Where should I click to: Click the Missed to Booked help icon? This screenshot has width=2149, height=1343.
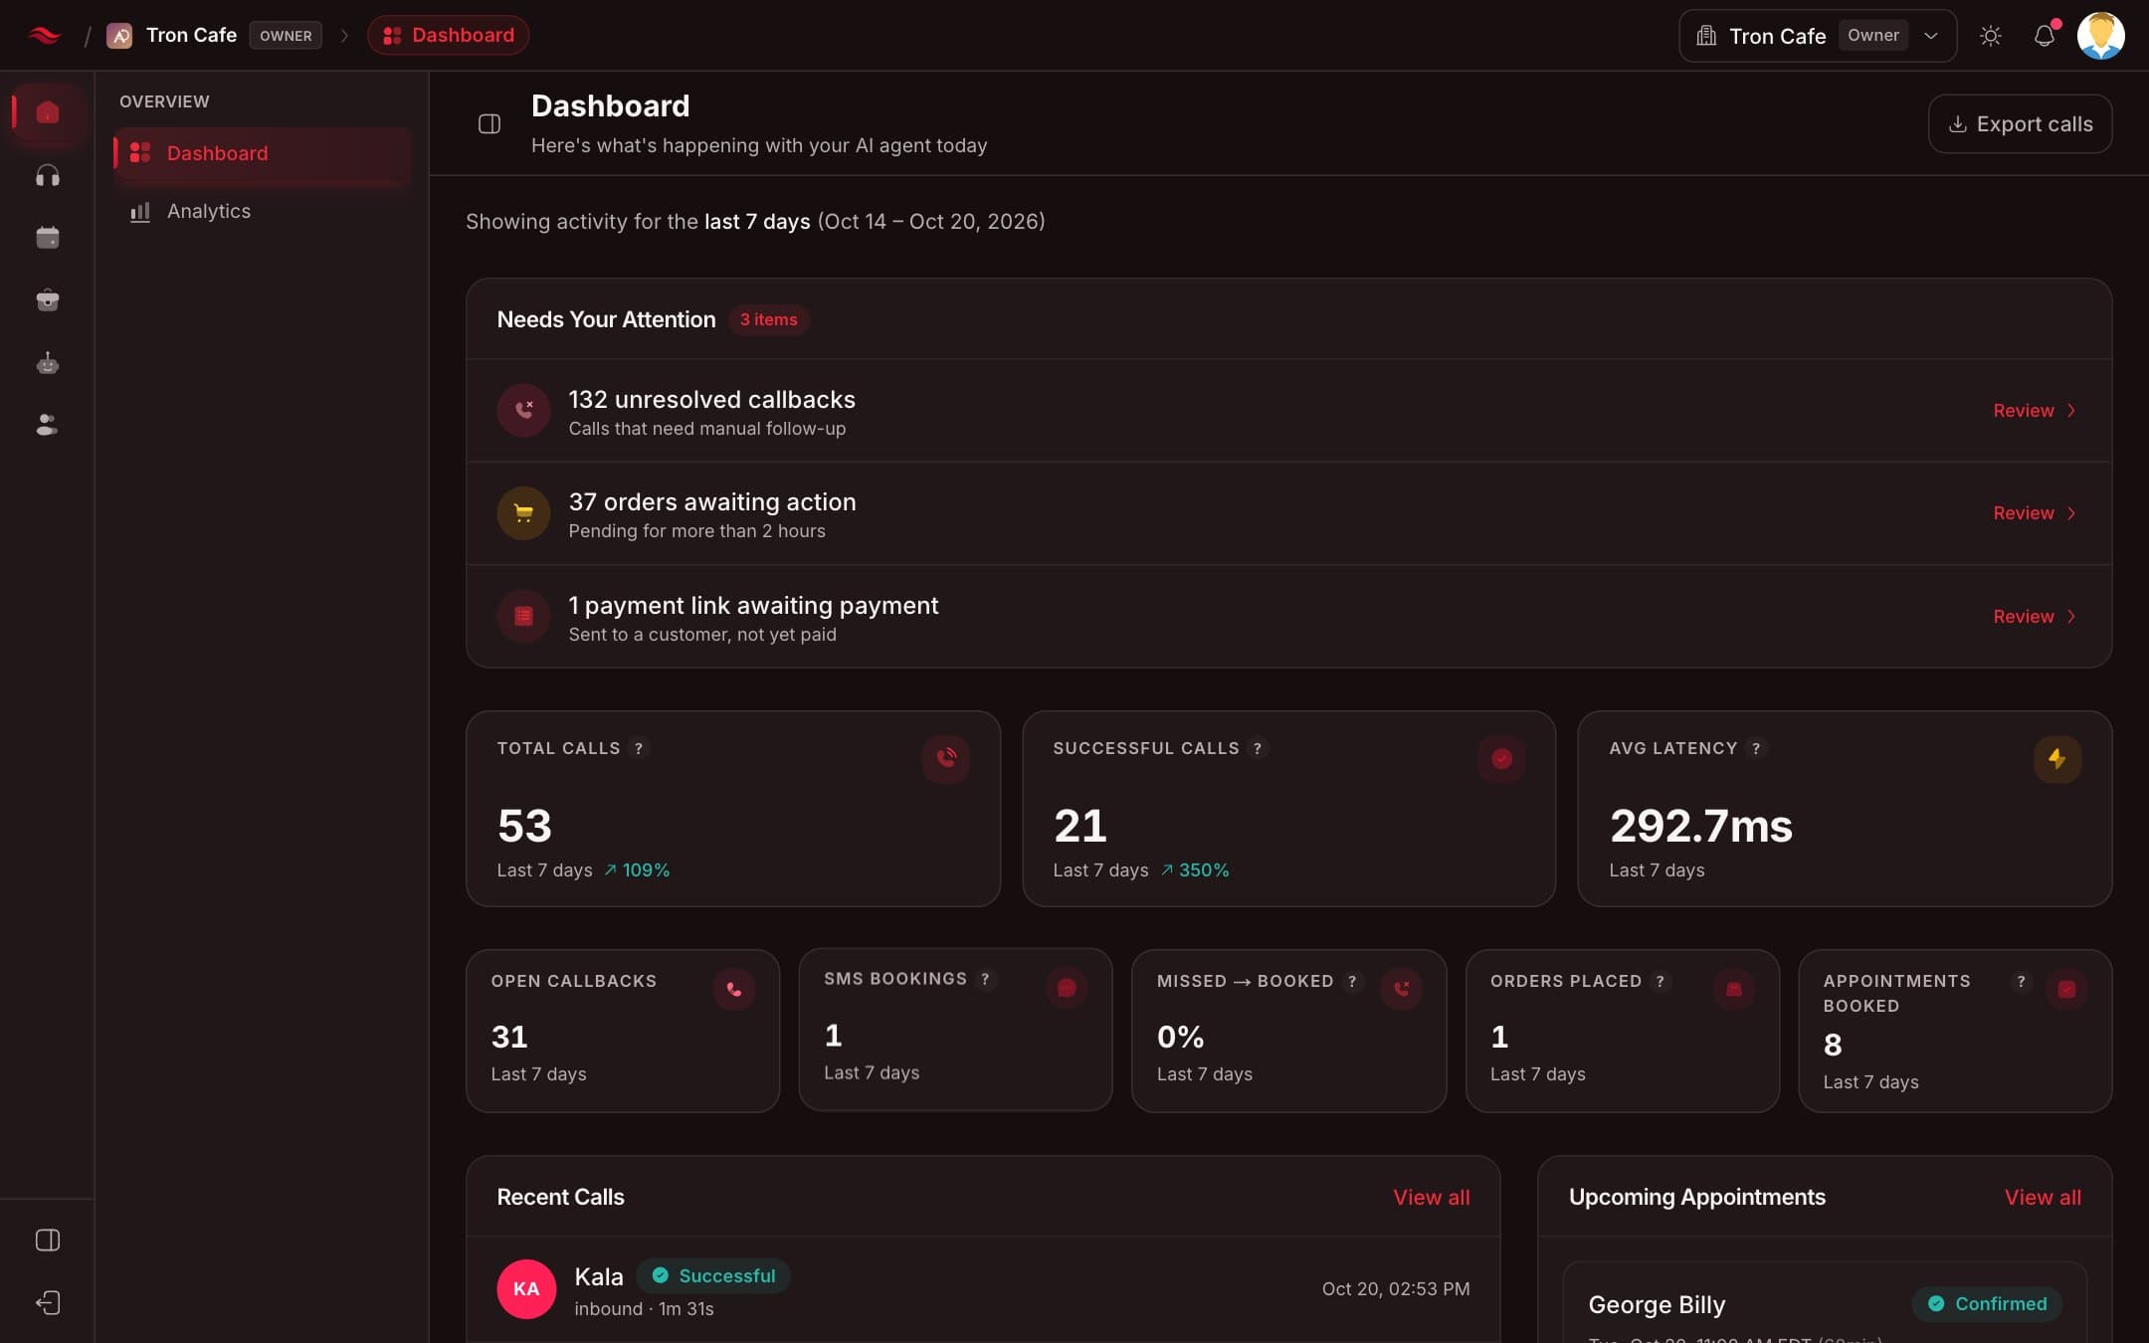click(1352, 981)
